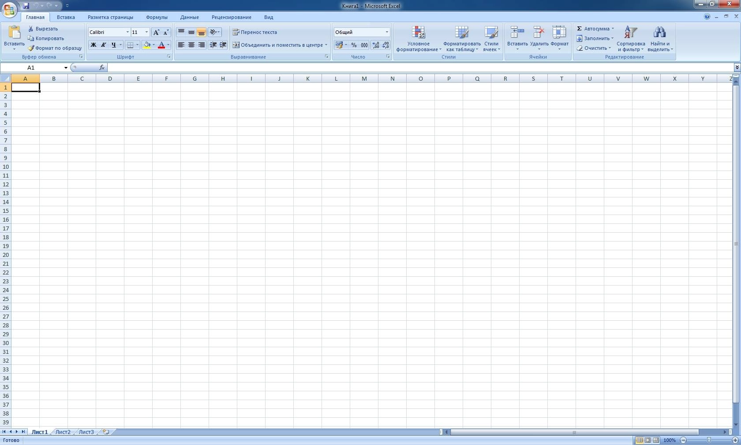Click the zoom slider handle
This screenshot has width=741, height=445.
point(709,440)
